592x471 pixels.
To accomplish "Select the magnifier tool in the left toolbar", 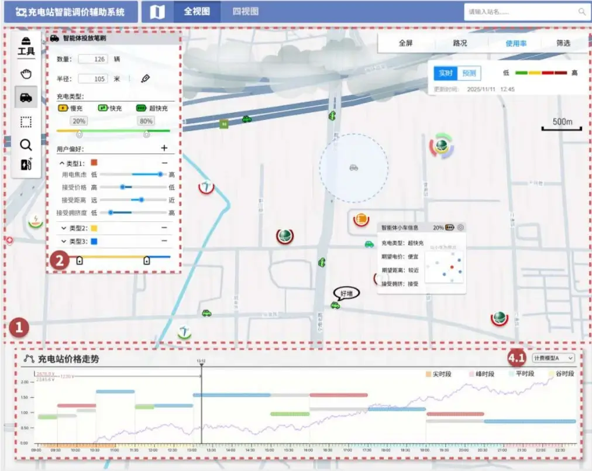I will (26, 145).
